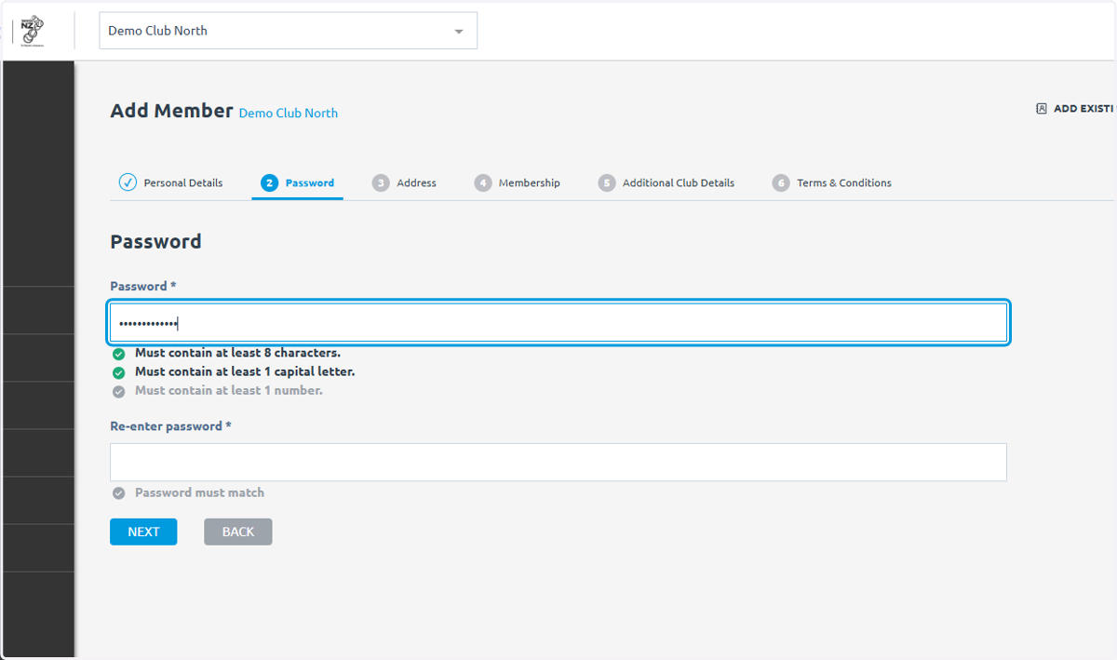Select 'Must contain at least 8 characters' text
Viewport: 1117px width, 660px height.
237,353
